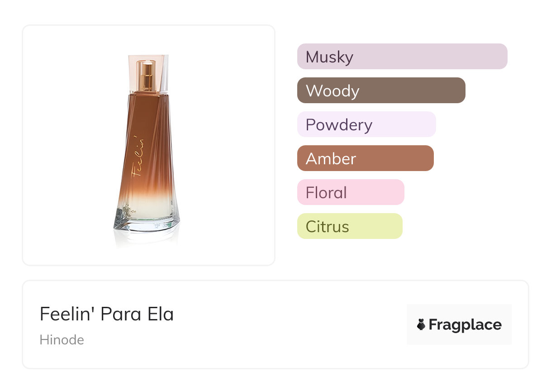Click the Citrus accord bar
551x391 pixels.
click(x=350, y=226)
